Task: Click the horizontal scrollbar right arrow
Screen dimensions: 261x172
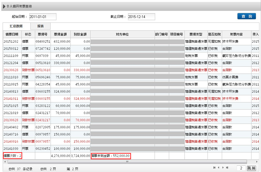Action: point(256,161)
